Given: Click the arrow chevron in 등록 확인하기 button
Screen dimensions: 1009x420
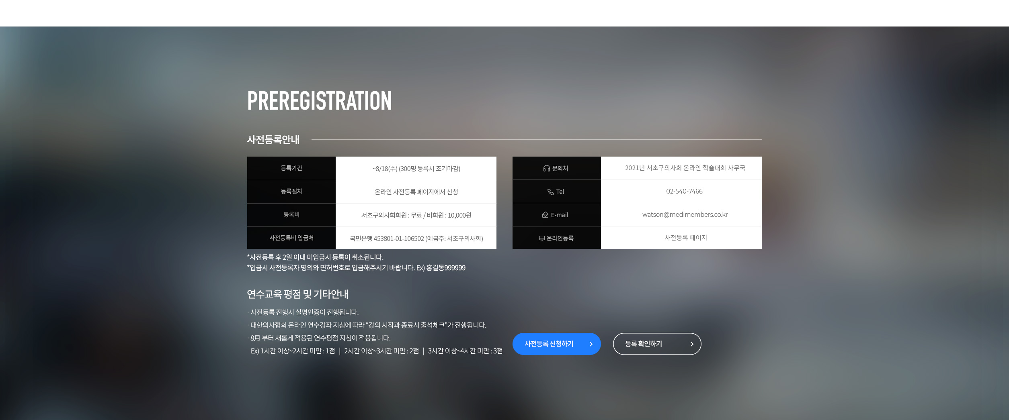Looking at the screenshot, I should click(x=692, y=344).
